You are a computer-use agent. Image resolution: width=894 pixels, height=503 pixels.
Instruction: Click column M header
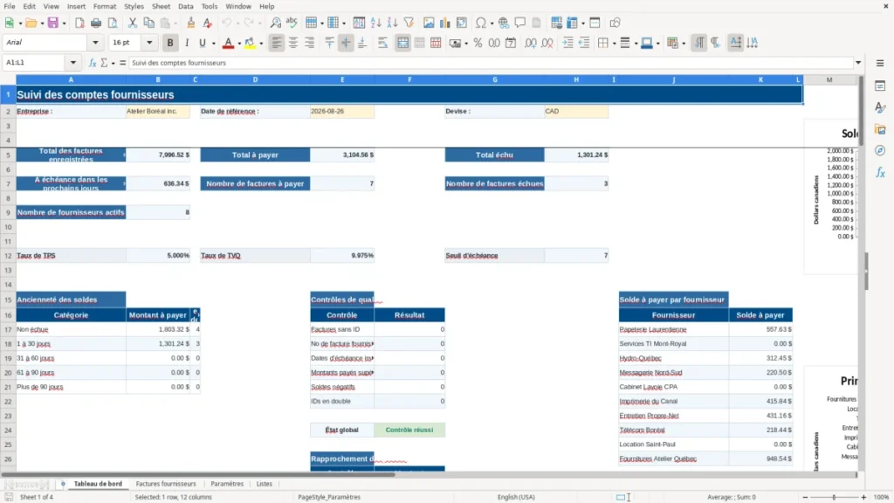tap(829, 79)
